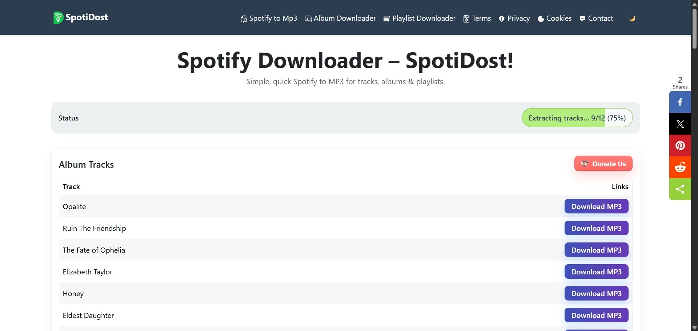Share the page on Pinterest

(x=679, y=146)
